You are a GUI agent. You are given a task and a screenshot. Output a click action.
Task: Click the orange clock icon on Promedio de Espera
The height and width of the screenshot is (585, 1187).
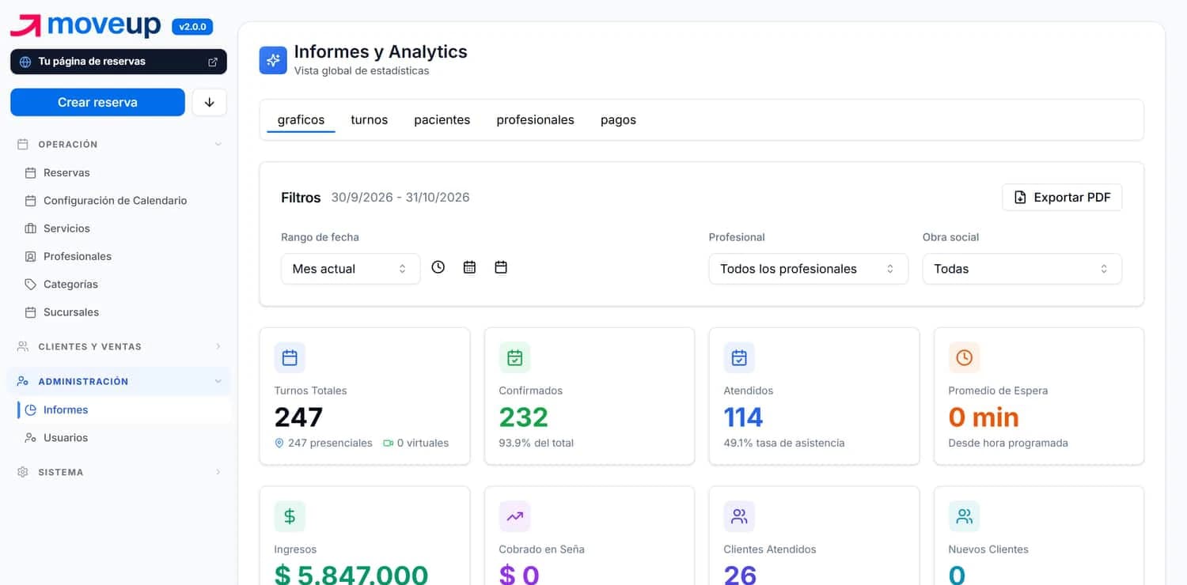pyautogui.click(x=964, y=358)
